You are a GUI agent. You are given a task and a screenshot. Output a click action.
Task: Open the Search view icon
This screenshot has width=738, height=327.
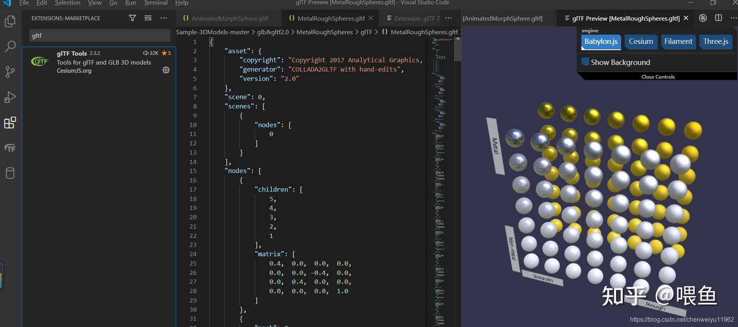10,47
